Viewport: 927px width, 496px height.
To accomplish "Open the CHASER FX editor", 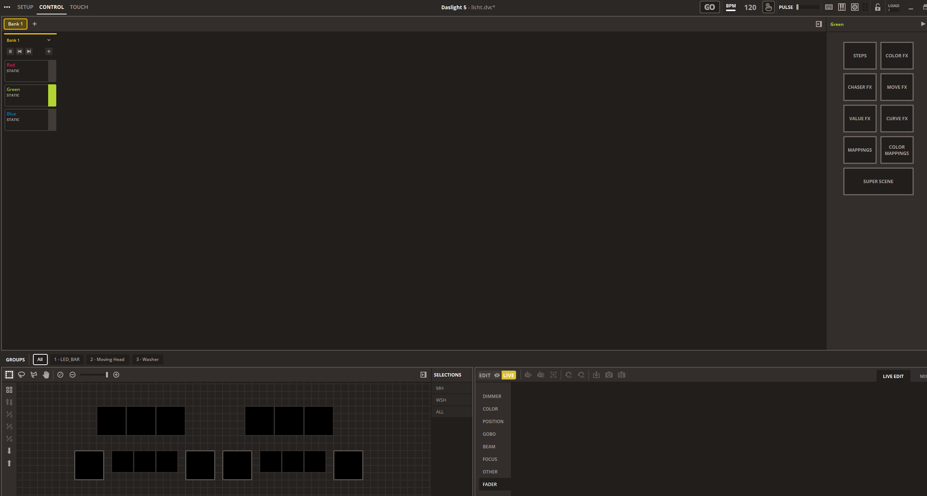I will tap(860, 87).
